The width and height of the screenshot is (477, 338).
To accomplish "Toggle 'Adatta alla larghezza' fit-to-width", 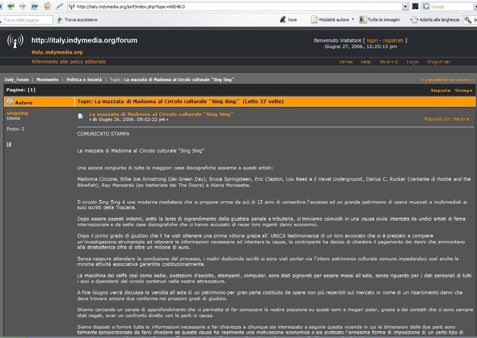I will [x=436, y=20].
